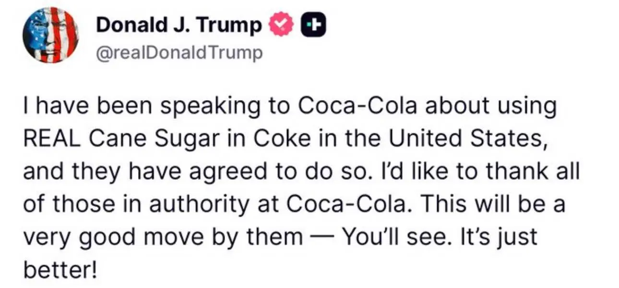The height and width of the screenshot is (288, 619).
Task: Open the flag-painted profile avatar
Action: tap(50, 35)
